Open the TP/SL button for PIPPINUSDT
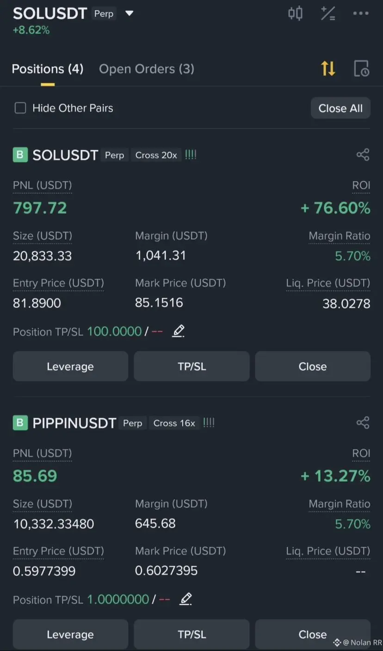 point(191,634)
